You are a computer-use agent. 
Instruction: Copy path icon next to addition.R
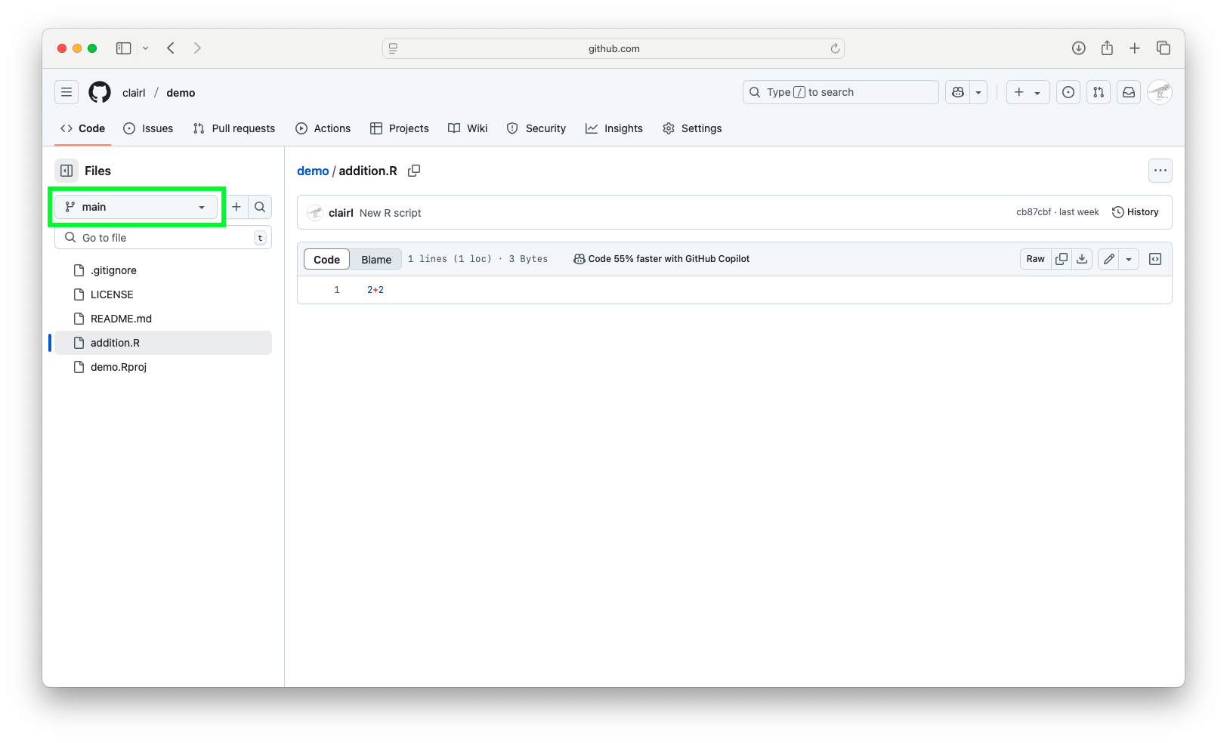414,171
